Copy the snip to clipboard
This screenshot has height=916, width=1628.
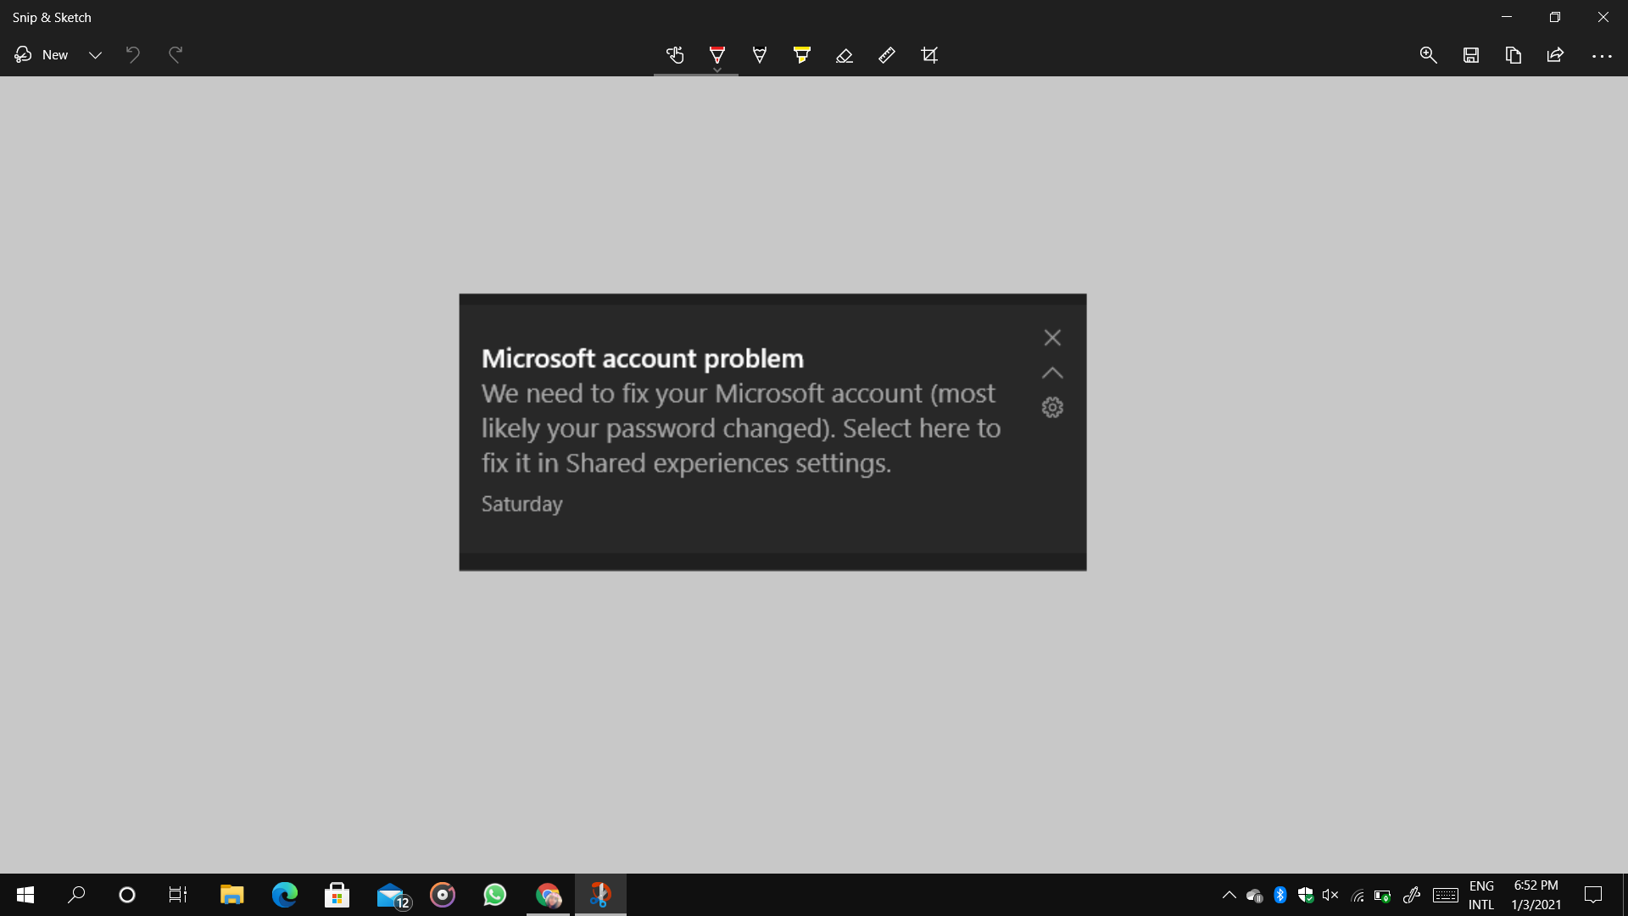[1514, 55]
